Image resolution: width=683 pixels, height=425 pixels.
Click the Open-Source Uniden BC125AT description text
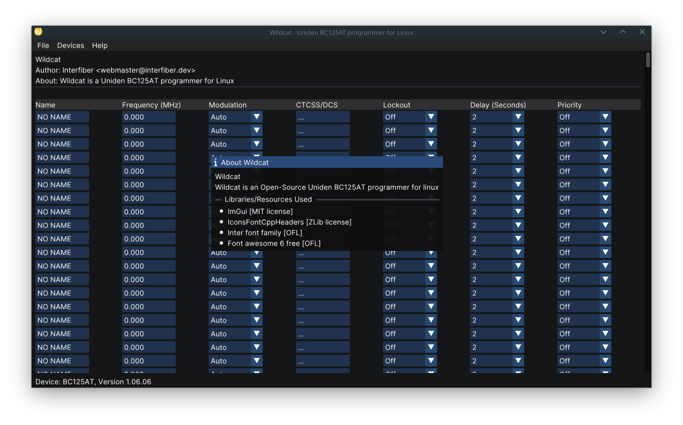[327, 187]
